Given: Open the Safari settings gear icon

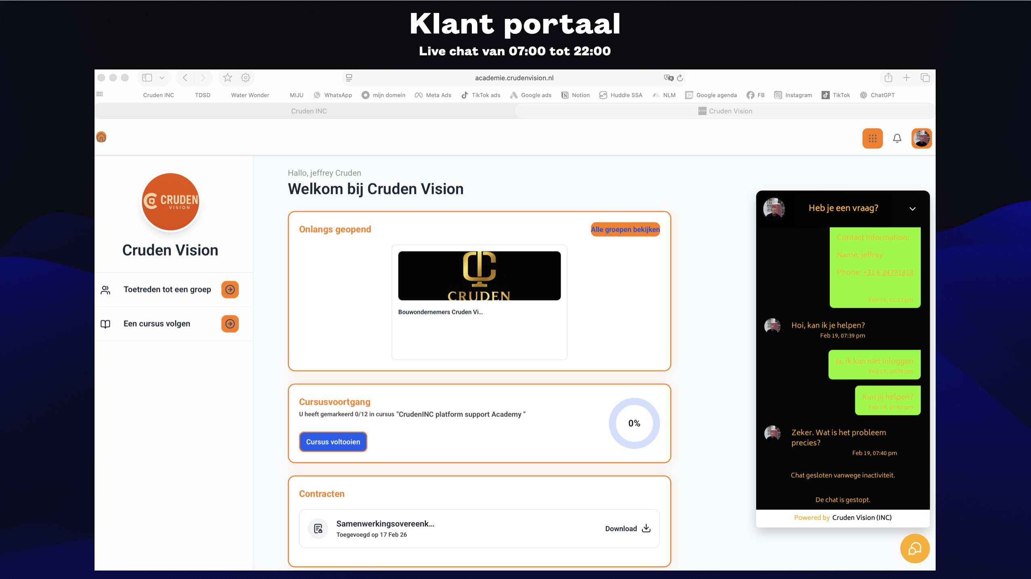Looking at the screenshot, I should (246, 78).
